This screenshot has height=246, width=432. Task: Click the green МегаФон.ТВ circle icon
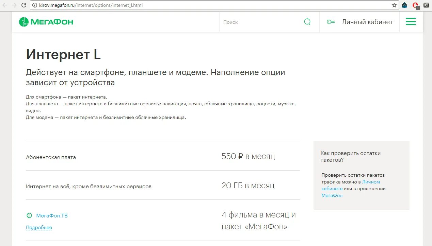(29, 215)
